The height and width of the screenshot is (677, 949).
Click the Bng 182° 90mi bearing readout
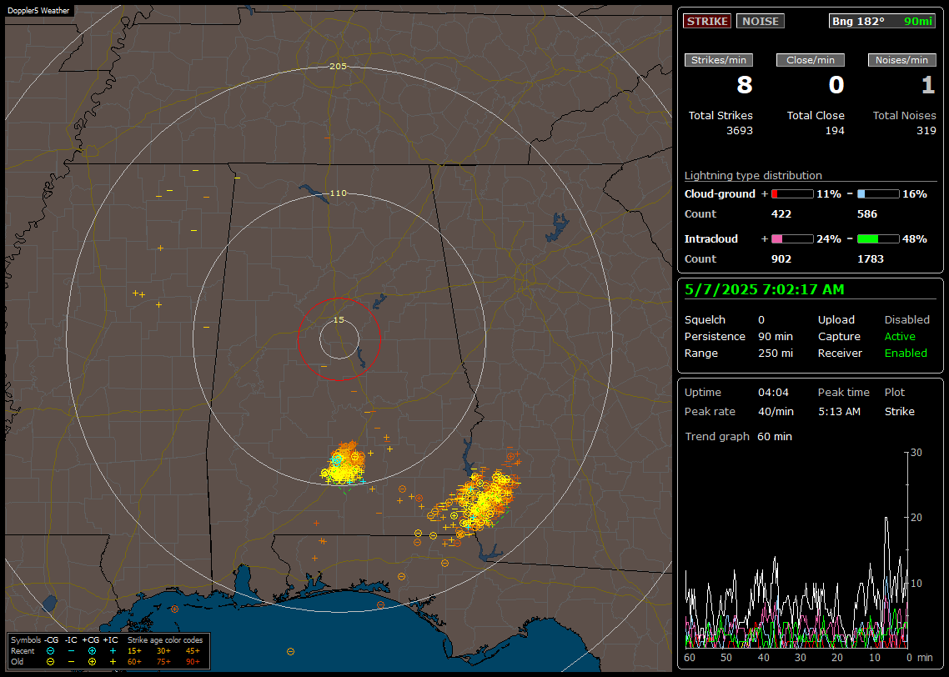pos(881,21)
